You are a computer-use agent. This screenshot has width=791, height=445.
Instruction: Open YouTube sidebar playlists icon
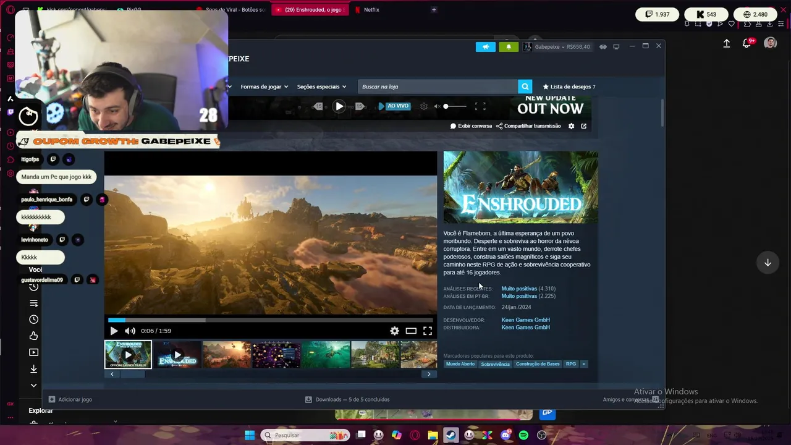(x=34, y=303)
